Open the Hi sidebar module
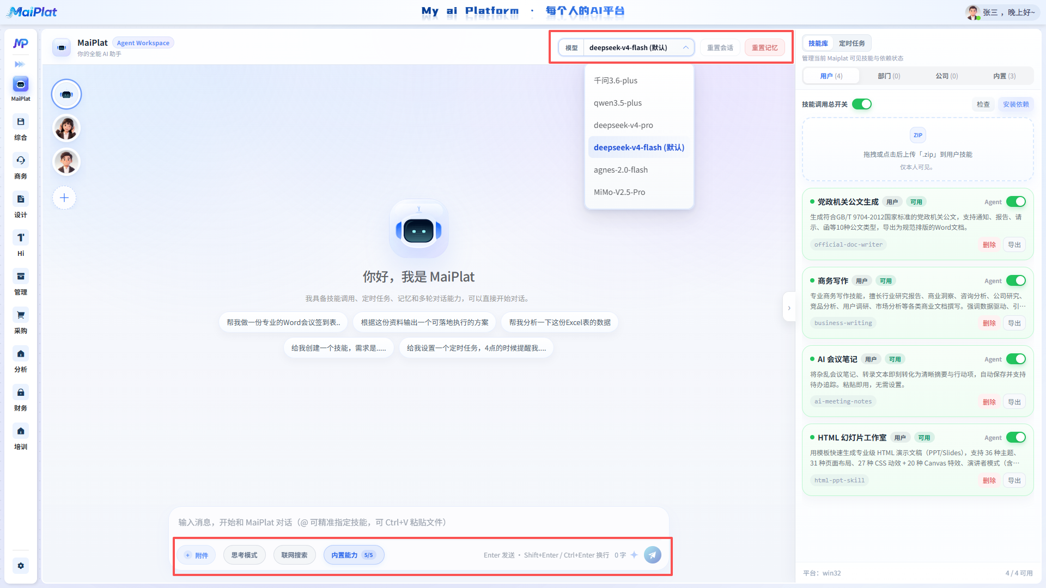The height and width of the screenshot is (588, 1046). click(21, 244)
